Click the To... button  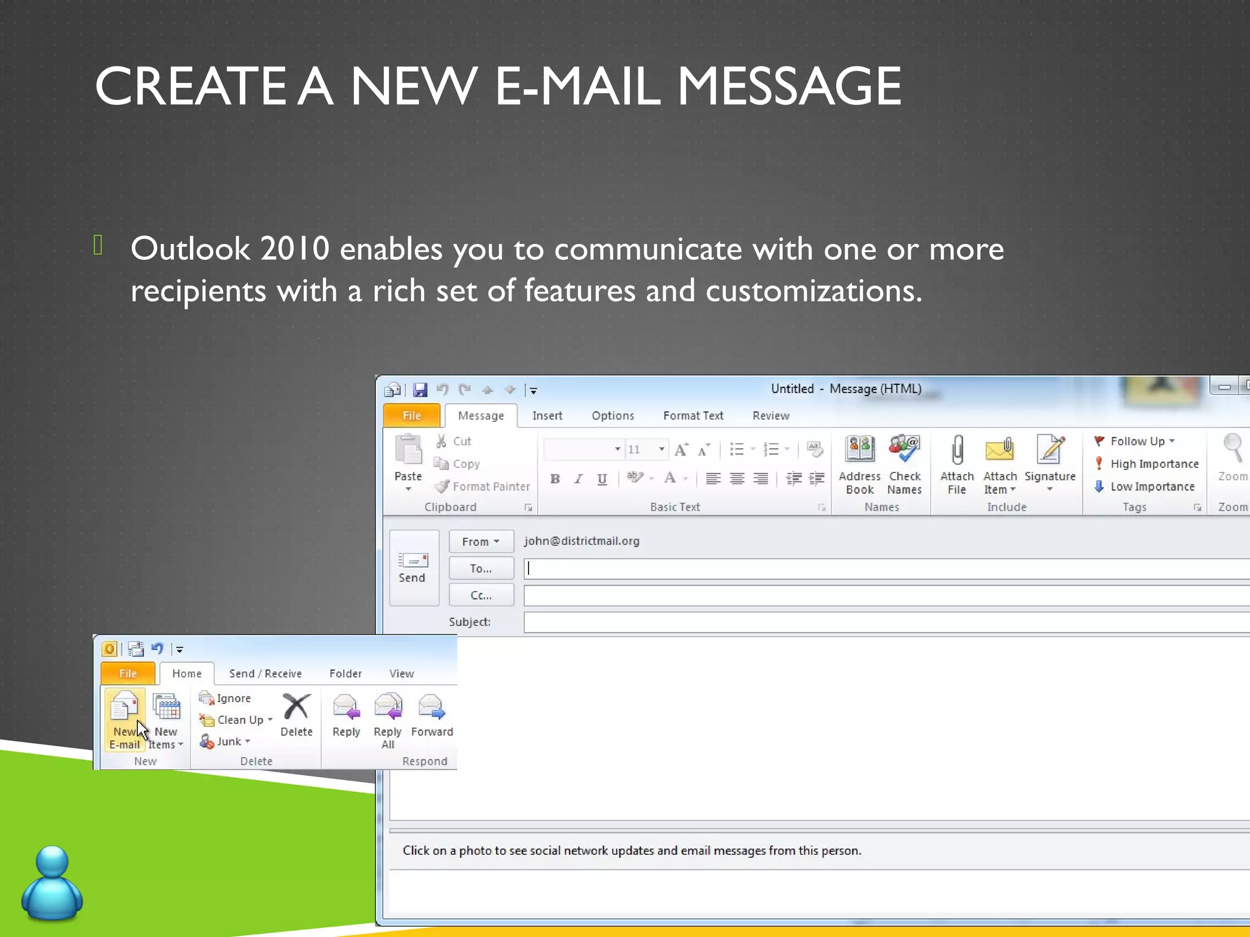pyautogui.click(x=481, y=569)
